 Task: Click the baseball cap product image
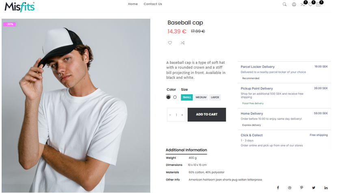(x=76, y=106)
